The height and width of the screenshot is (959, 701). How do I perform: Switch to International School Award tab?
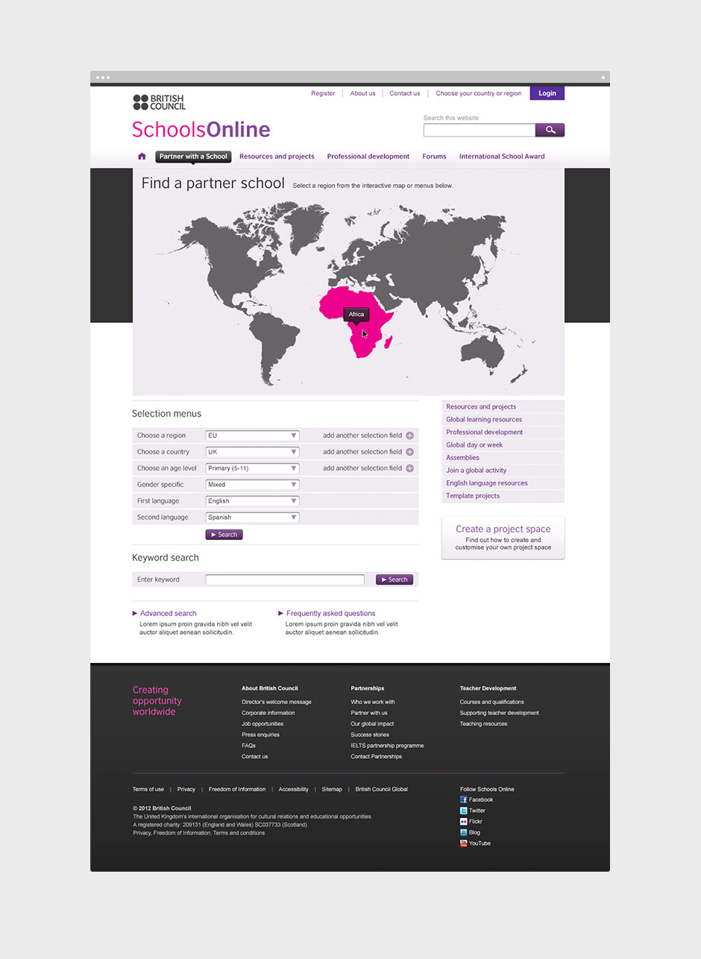point(502,157)
